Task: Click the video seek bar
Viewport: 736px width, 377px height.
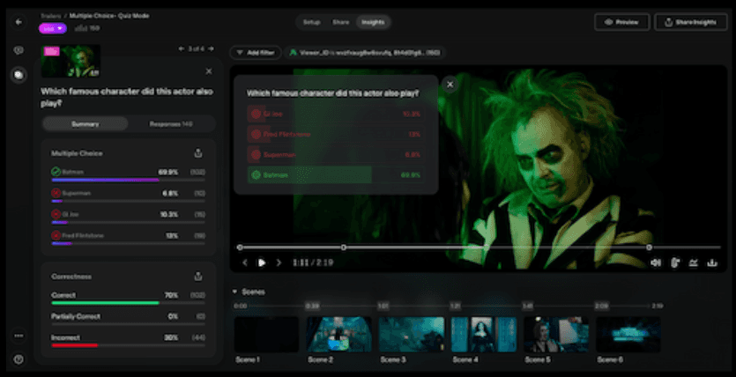Action: [479, 248]
